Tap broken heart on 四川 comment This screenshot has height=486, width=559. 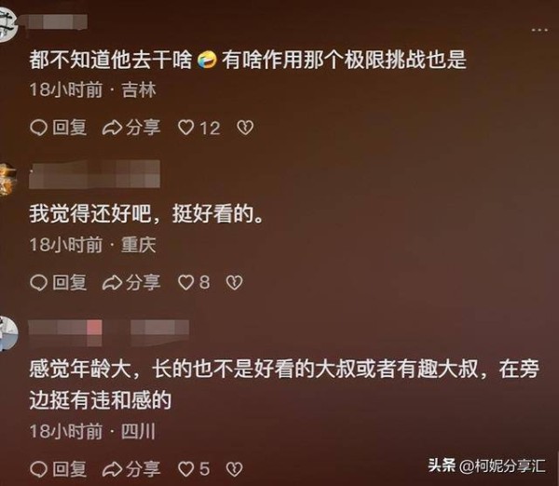coord(234,469)
